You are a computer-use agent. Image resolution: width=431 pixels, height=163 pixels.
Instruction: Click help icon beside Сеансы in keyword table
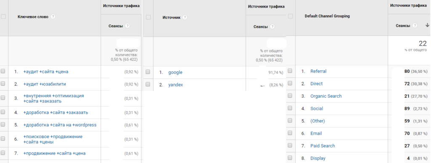click(x=127, y=26)
